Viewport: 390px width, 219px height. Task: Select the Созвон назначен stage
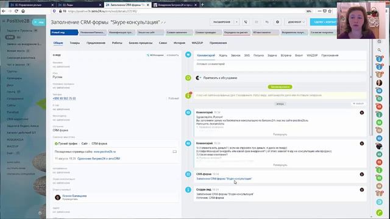179,32
